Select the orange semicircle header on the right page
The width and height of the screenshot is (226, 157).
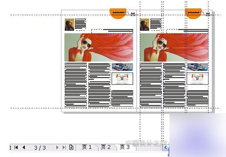(193, 13)
